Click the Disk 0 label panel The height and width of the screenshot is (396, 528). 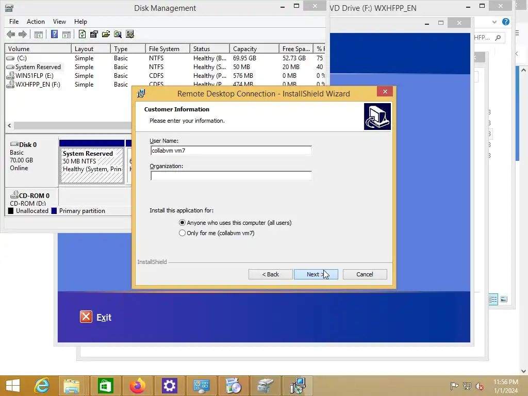31,161
